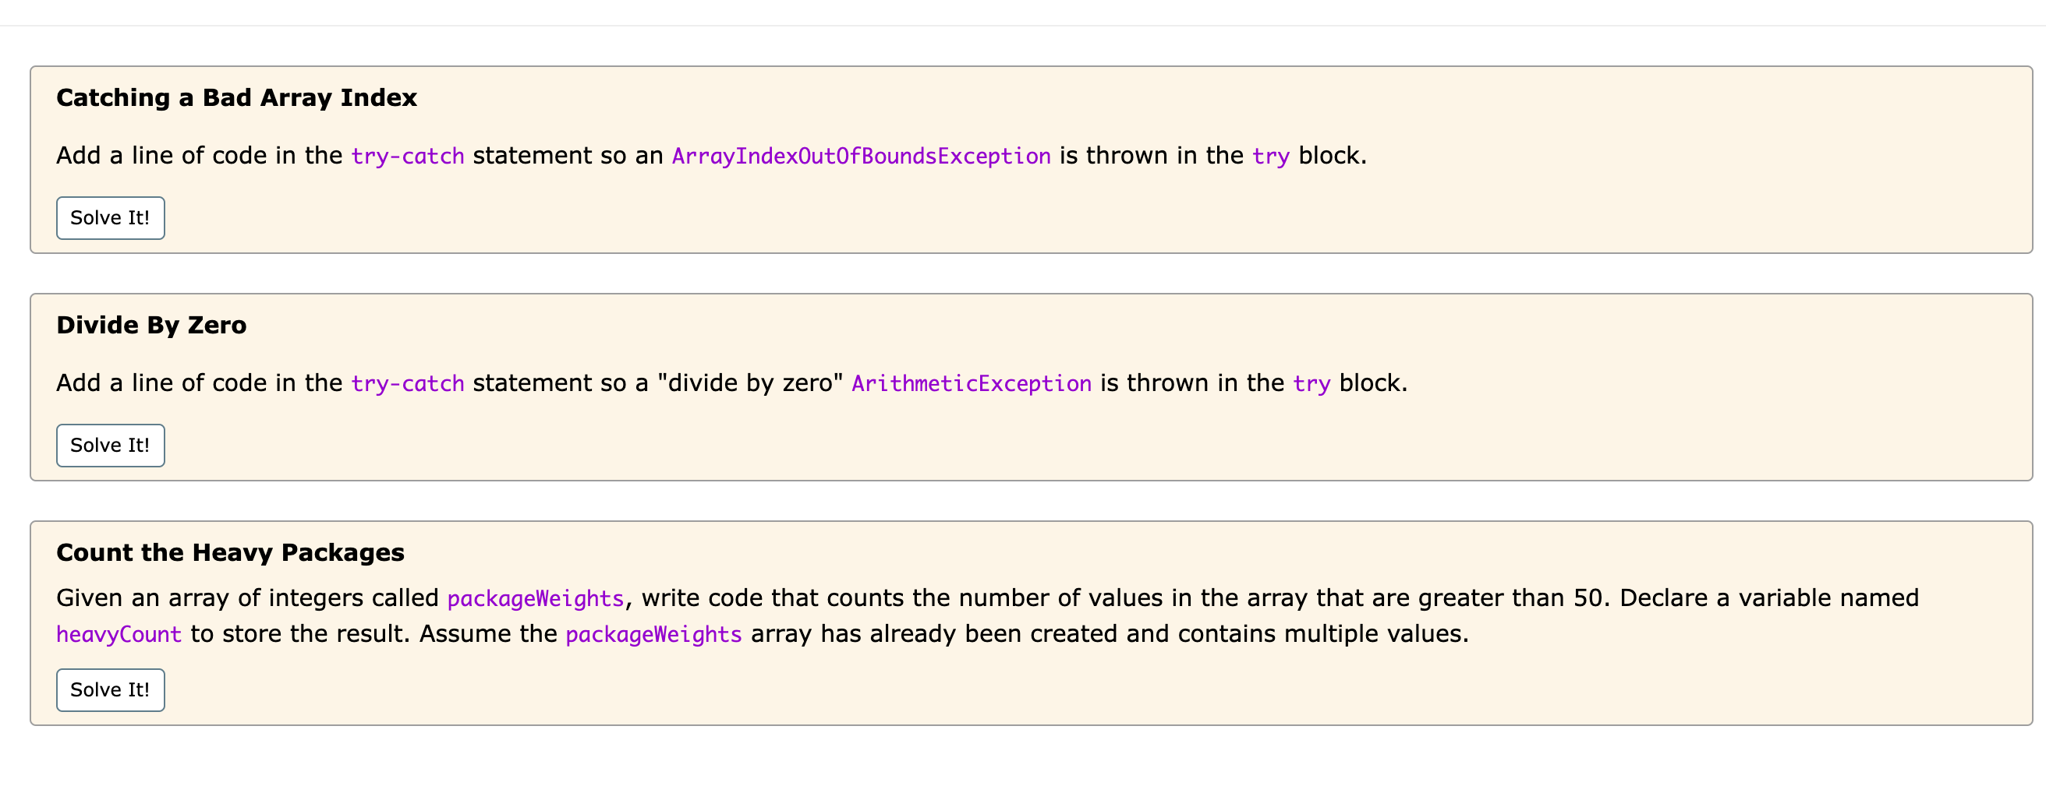The height and width of the screenshot is (793, 2046).
Task: Select the 'Divide By Zero' heading
Action: click(x=152, y=326)
